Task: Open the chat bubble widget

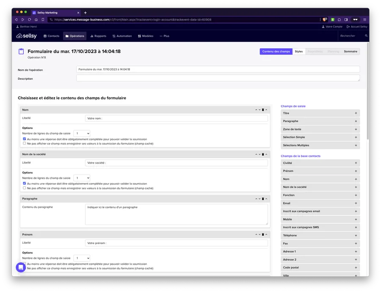Action: click(x=21, y=267)
